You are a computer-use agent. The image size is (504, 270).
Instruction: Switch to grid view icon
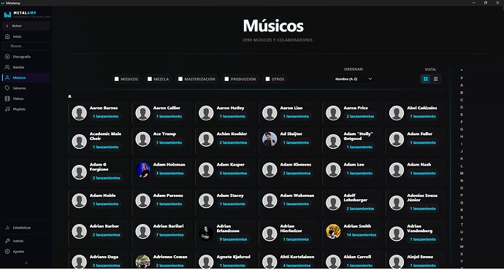tap(426, 79)
